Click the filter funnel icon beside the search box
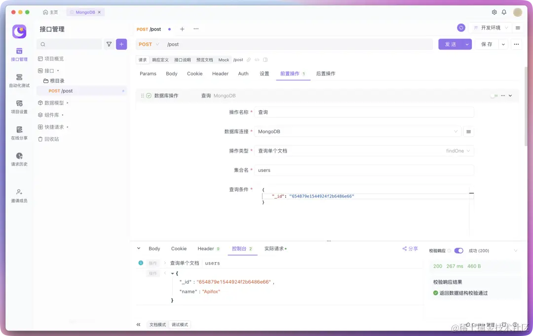 click(109, 44)
